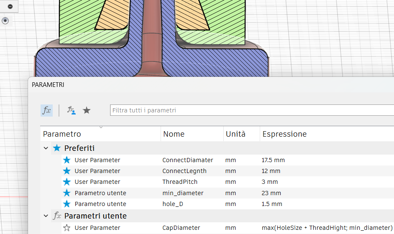Image resolution: width=394 pixels, height=234 pixels.
Task: Click the fx icon beside Parametri utente
Action: 57,216
